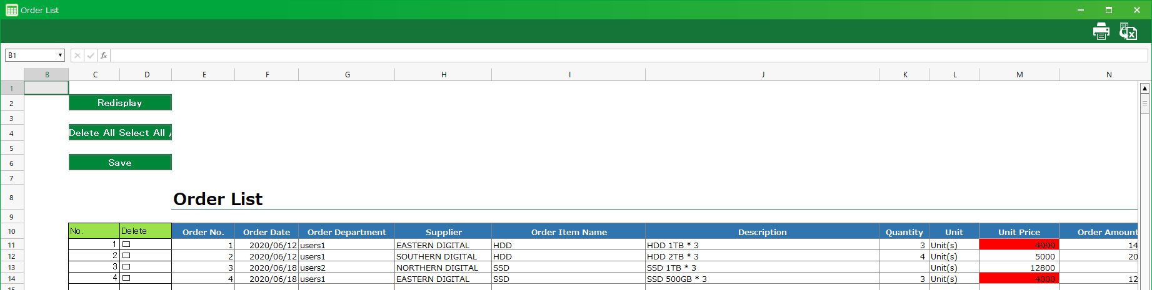Click the Print icon in the toolbar
Screen dimensions: 1152x290
(x=1101, y=31)
